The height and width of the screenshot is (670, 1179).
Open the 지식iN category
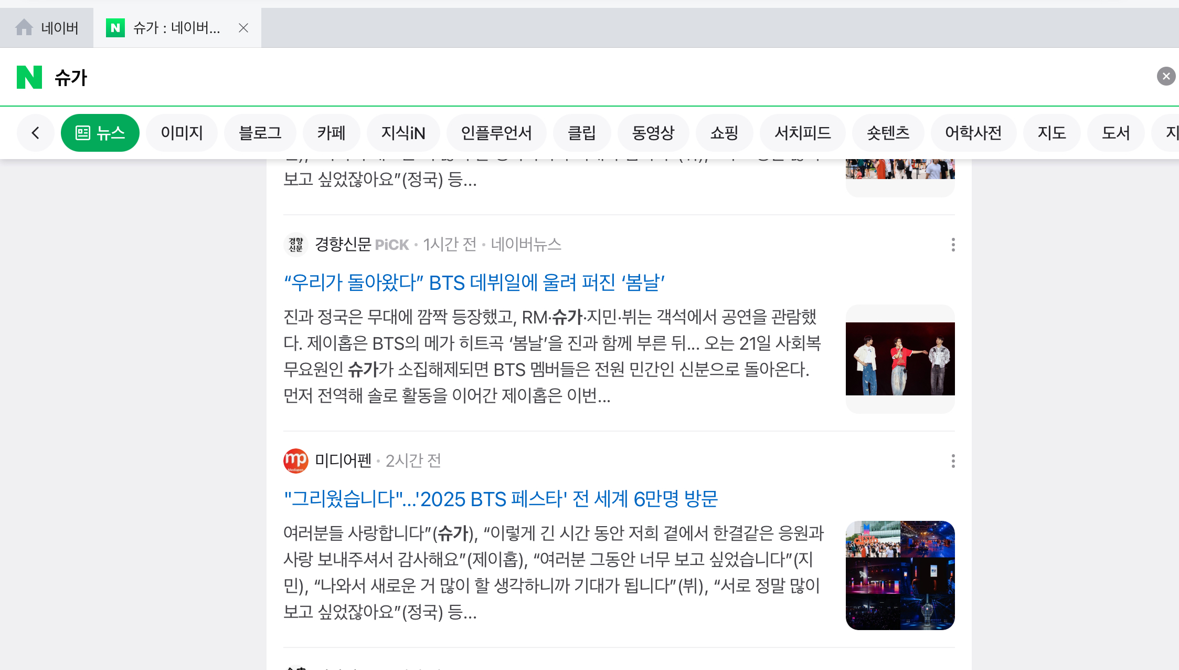point(403,133)
